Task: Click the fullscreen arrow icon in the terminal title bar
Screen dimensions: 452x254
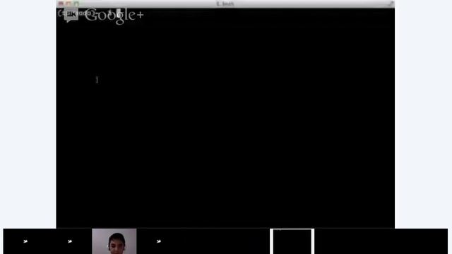Action: tap(391, 4)
